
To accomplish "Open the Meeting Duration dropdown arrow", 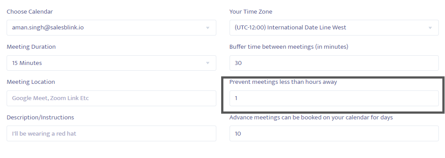I will [208, 63].
